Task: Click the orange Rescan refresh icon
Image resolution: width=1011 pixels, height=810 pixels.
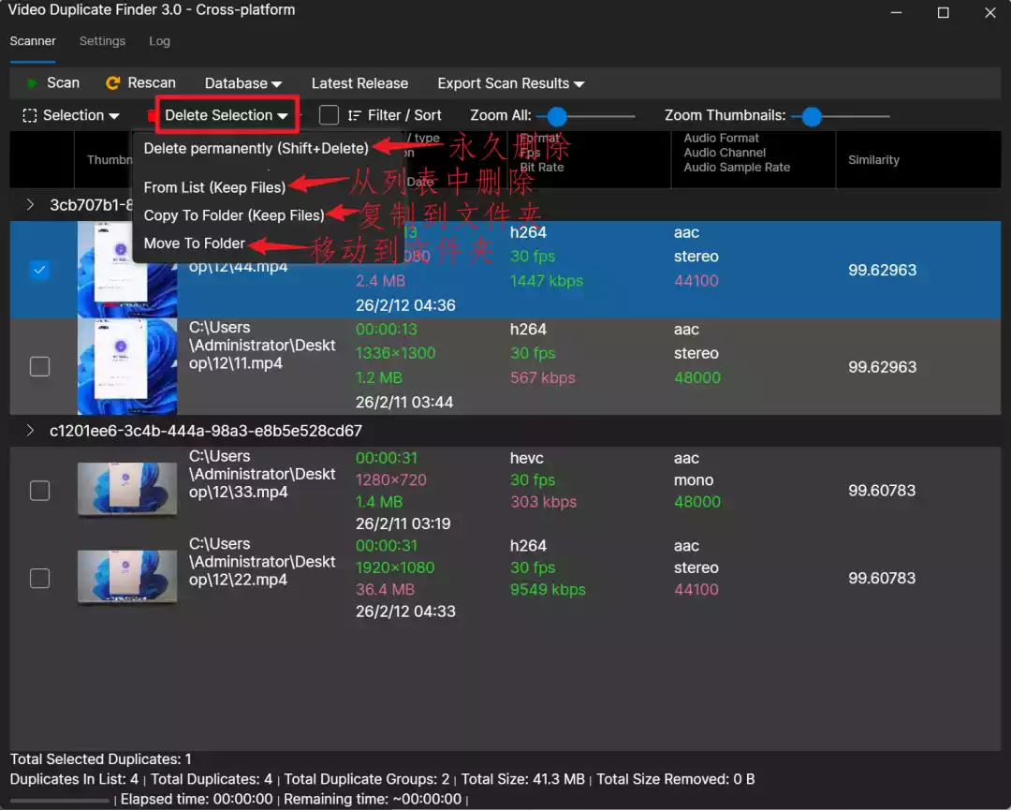Action: (x=113, y=83)
